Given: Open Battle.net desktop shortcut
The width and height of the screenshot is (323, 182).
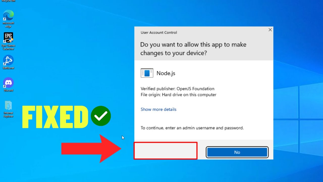Looking at the screenshot, I should tap(8, 62).
